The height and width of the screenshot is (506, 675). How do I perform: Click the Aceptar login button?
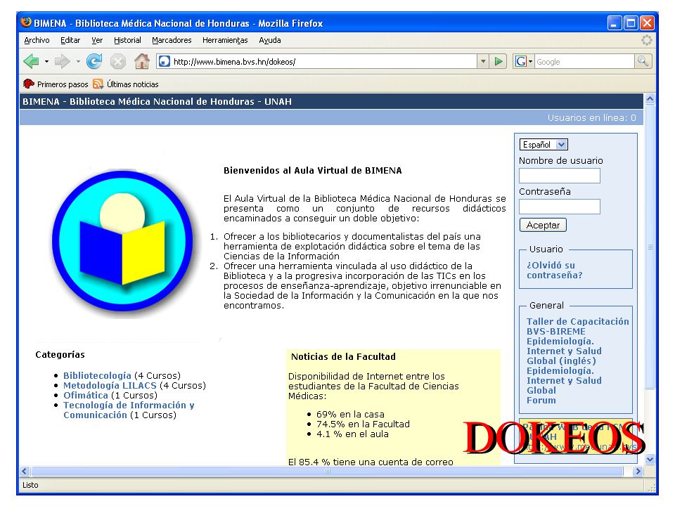543,225
